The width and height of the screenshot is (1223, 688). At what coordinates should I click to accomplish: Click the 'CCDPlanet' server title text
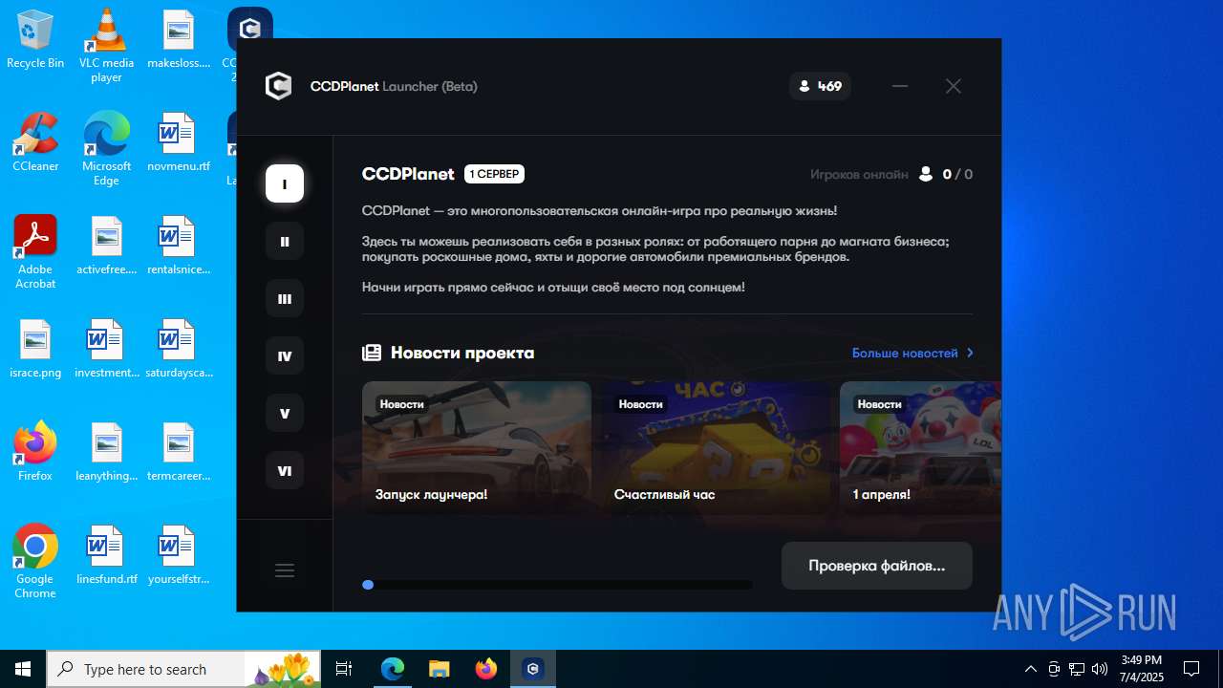[x=408, y=174]
